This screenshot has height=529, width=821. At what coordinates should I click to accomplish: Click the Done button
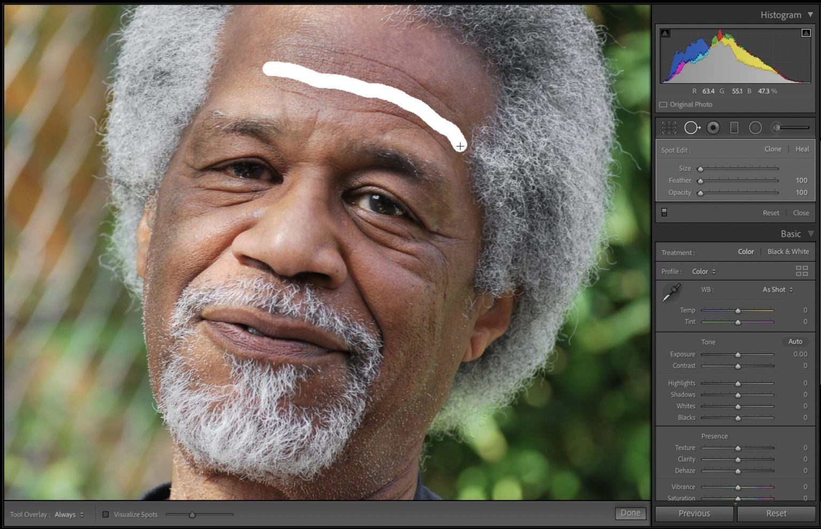pos(631,512)
